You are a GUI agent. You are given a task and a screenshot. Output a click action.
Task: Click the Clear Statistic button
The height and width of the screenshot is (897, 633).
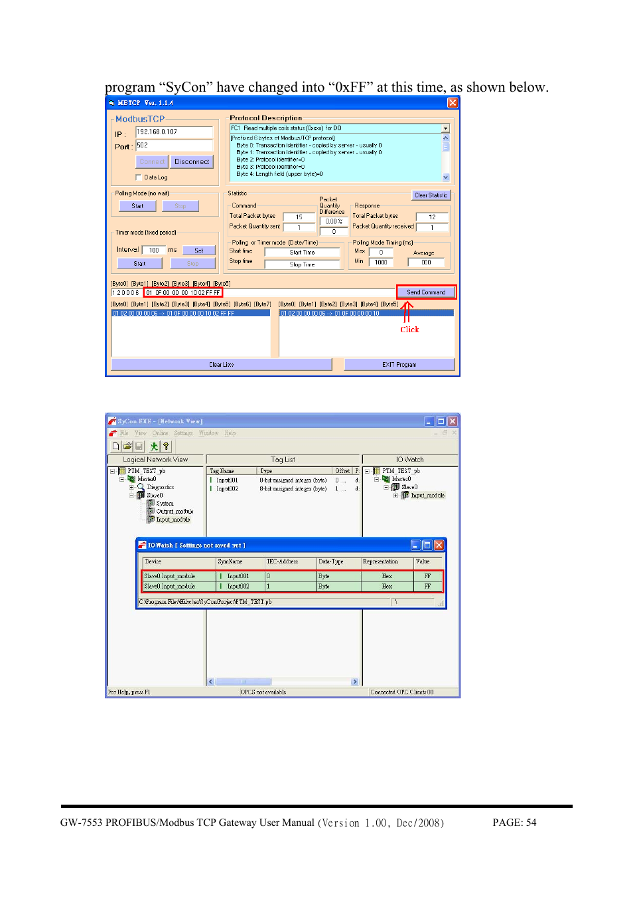431,195
